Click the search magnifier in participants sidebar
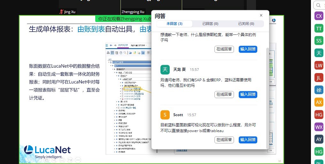This screenshot has height=164, width=325. pyautogui.click(x=318, y=5)
